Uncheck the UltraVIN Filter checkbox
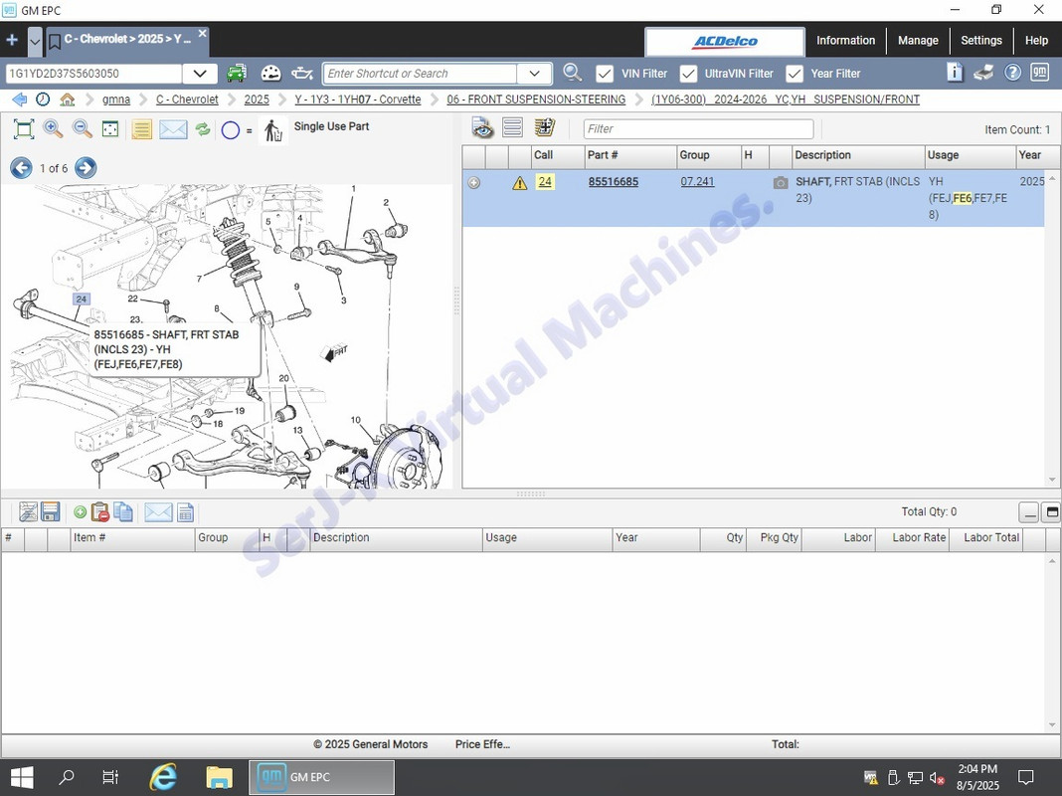Viewport: 1062px width, 796px height. pyautogui.click(x=688, y=74)
